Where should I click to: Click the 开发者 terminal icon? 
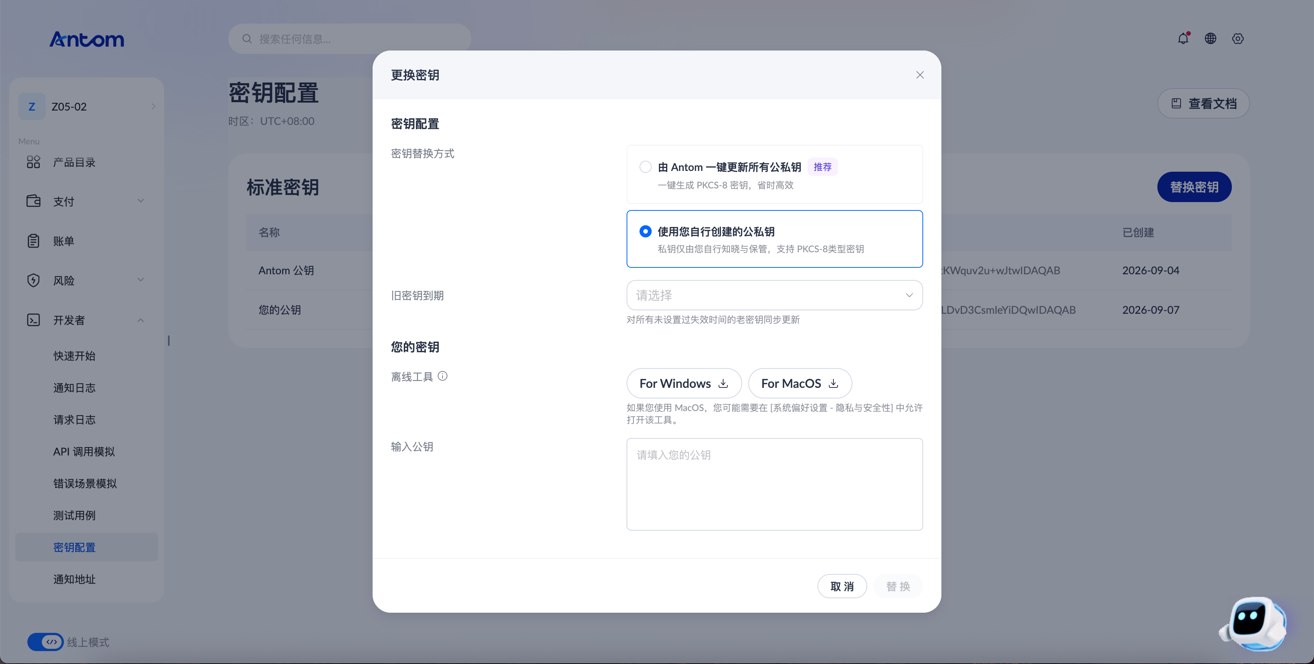(x=34, y=320)
